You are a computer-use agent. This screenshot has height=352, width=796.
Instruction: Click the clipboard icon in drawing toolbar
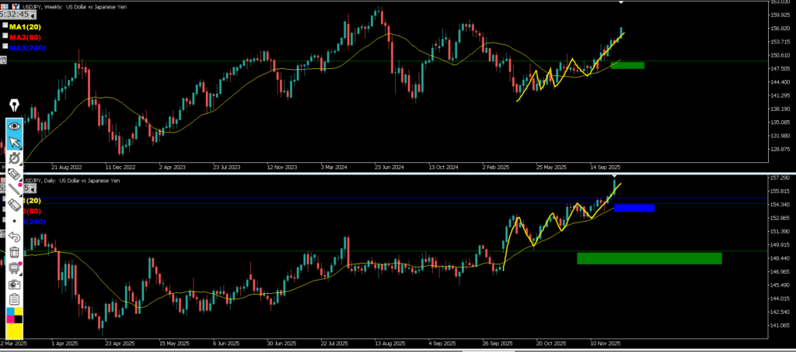pos(14,299)
